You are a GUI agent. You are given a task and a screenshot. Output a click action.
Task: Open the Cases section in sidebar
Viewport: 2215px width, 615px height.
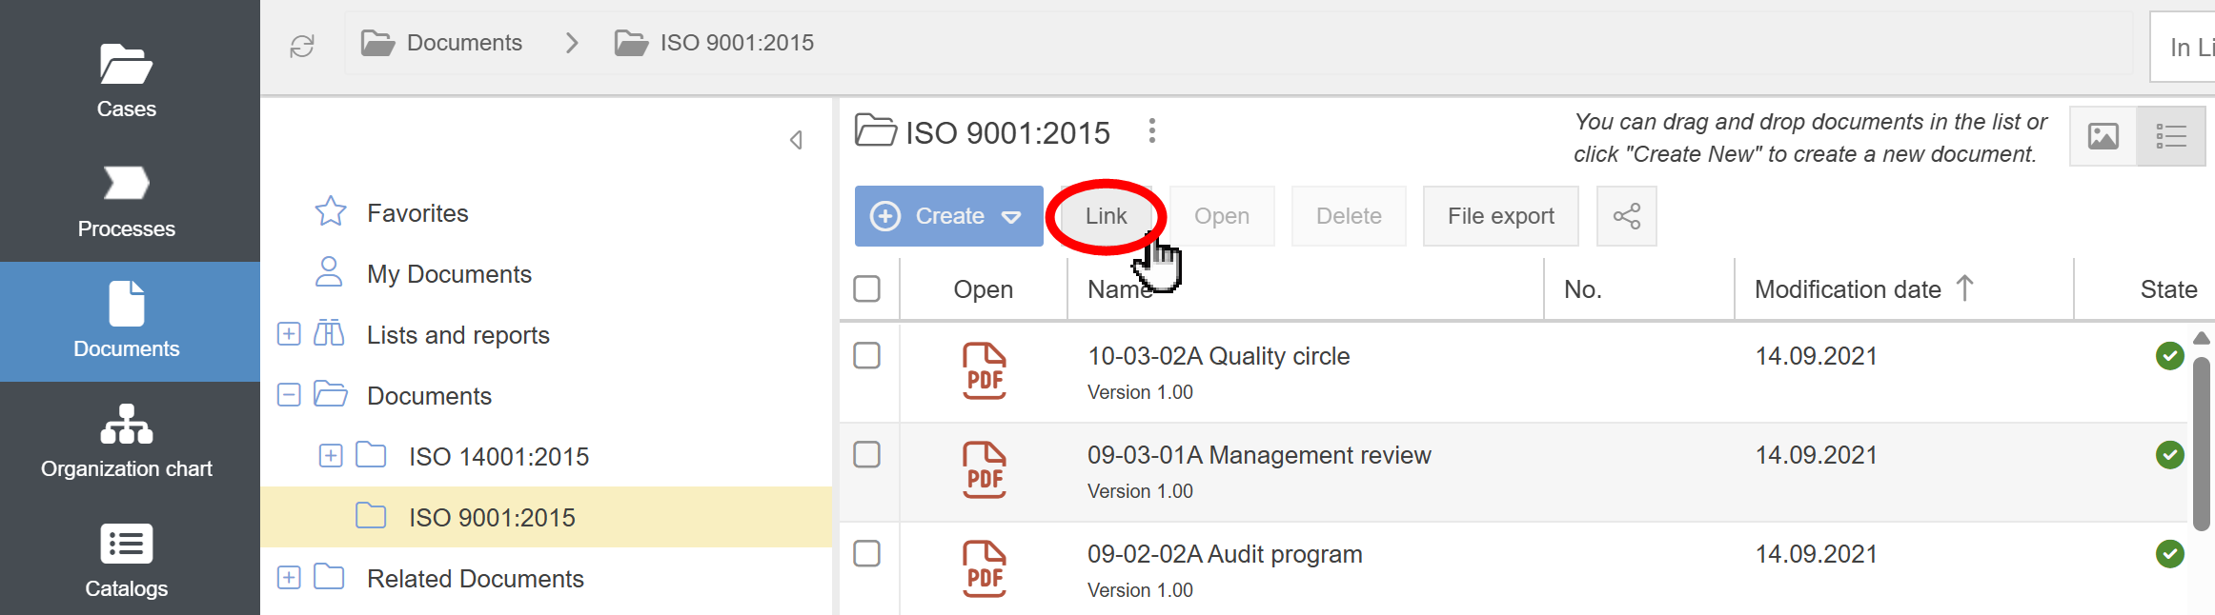[x=126, y=81]
